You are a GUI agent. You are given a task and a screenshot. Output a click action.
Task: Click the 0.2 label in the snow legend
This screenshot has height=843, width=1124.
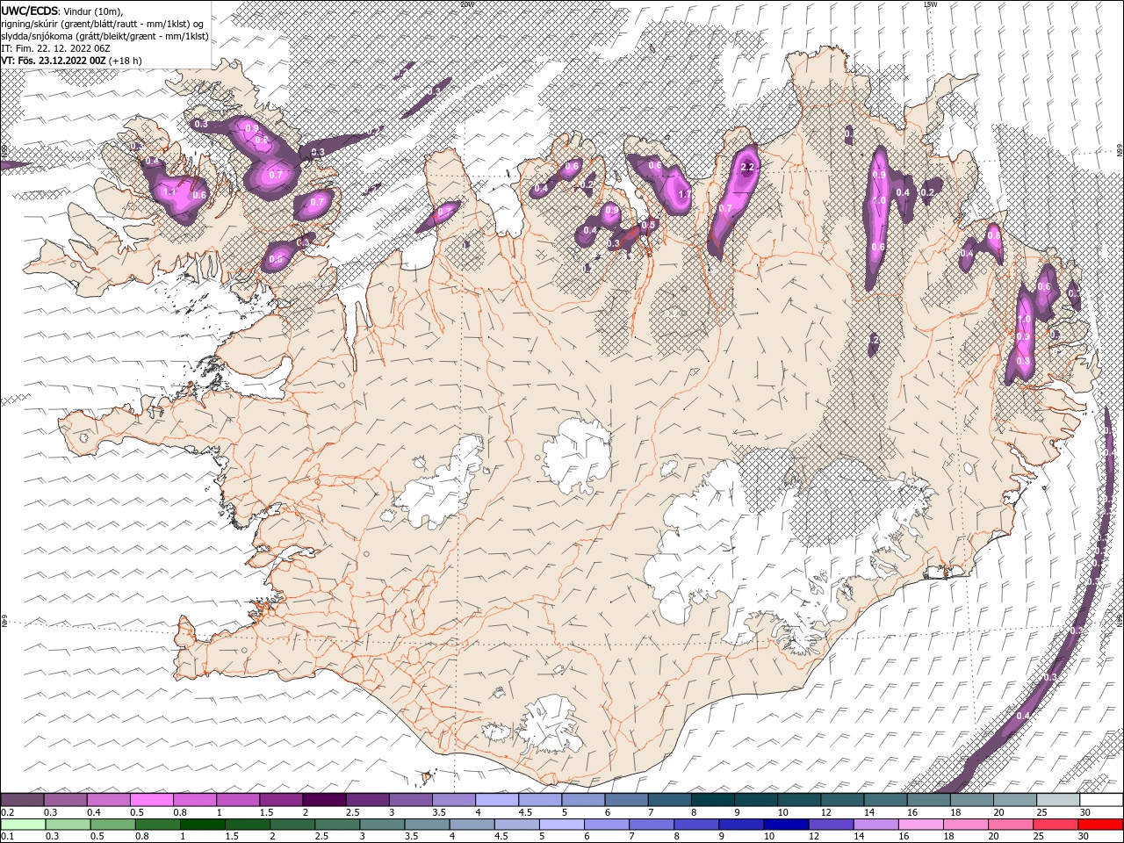coord(6,812)
